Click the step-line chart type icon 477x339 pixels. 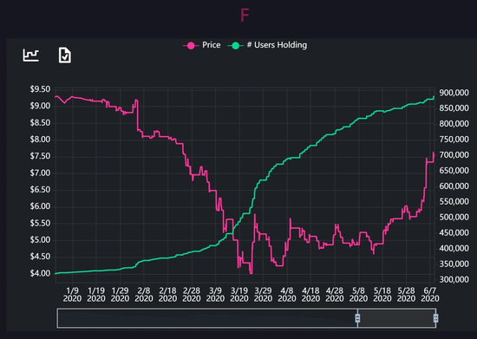coord(31,55)
